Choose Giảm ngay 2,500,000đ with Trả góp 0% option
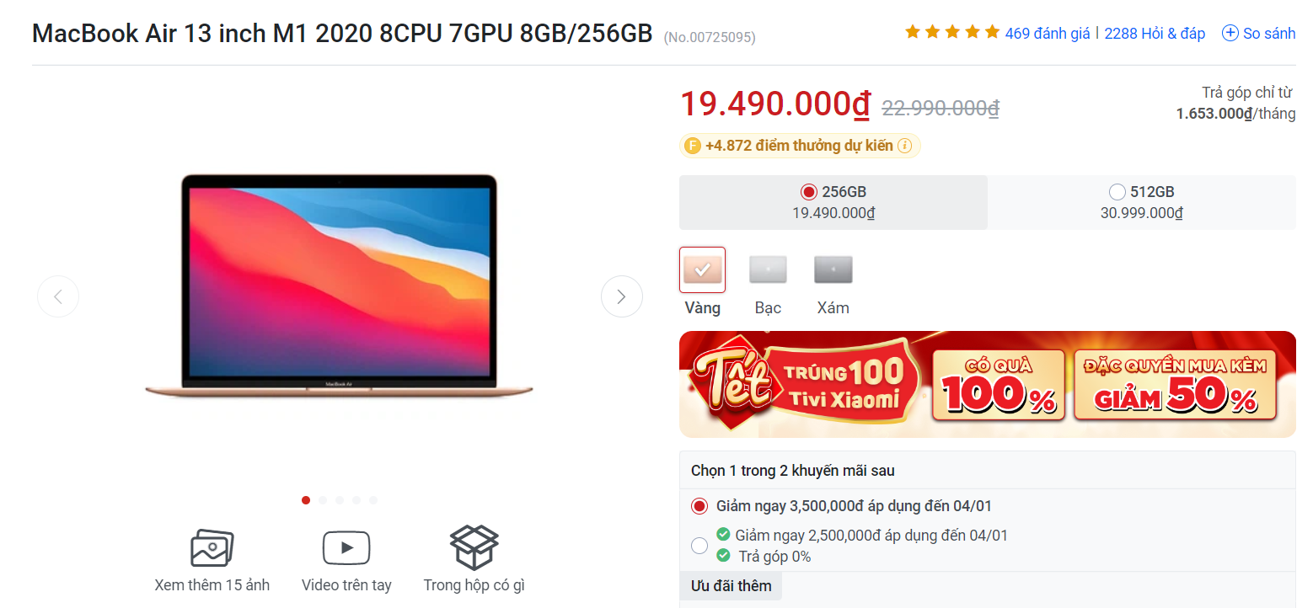This screenshot has width=1313, height=608. [699, 546]
